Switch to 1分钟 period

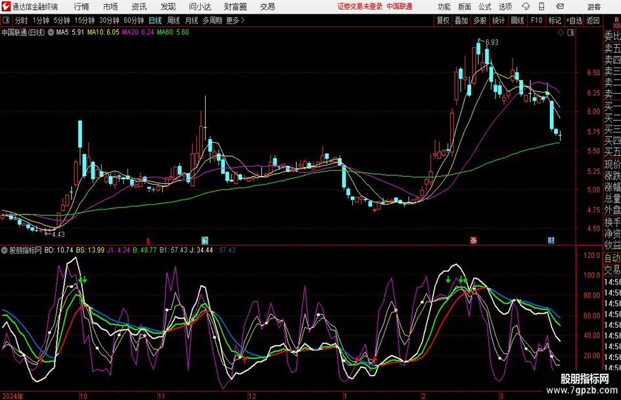click(x=41, y=20)
